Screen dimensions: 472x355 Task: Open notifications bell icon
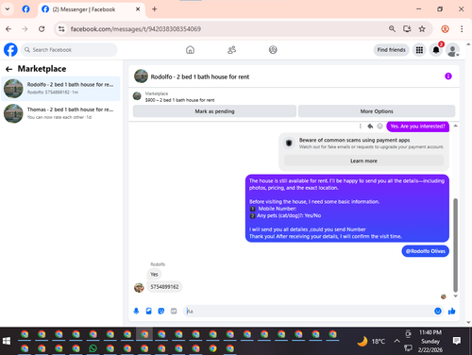tap(436, 50)
